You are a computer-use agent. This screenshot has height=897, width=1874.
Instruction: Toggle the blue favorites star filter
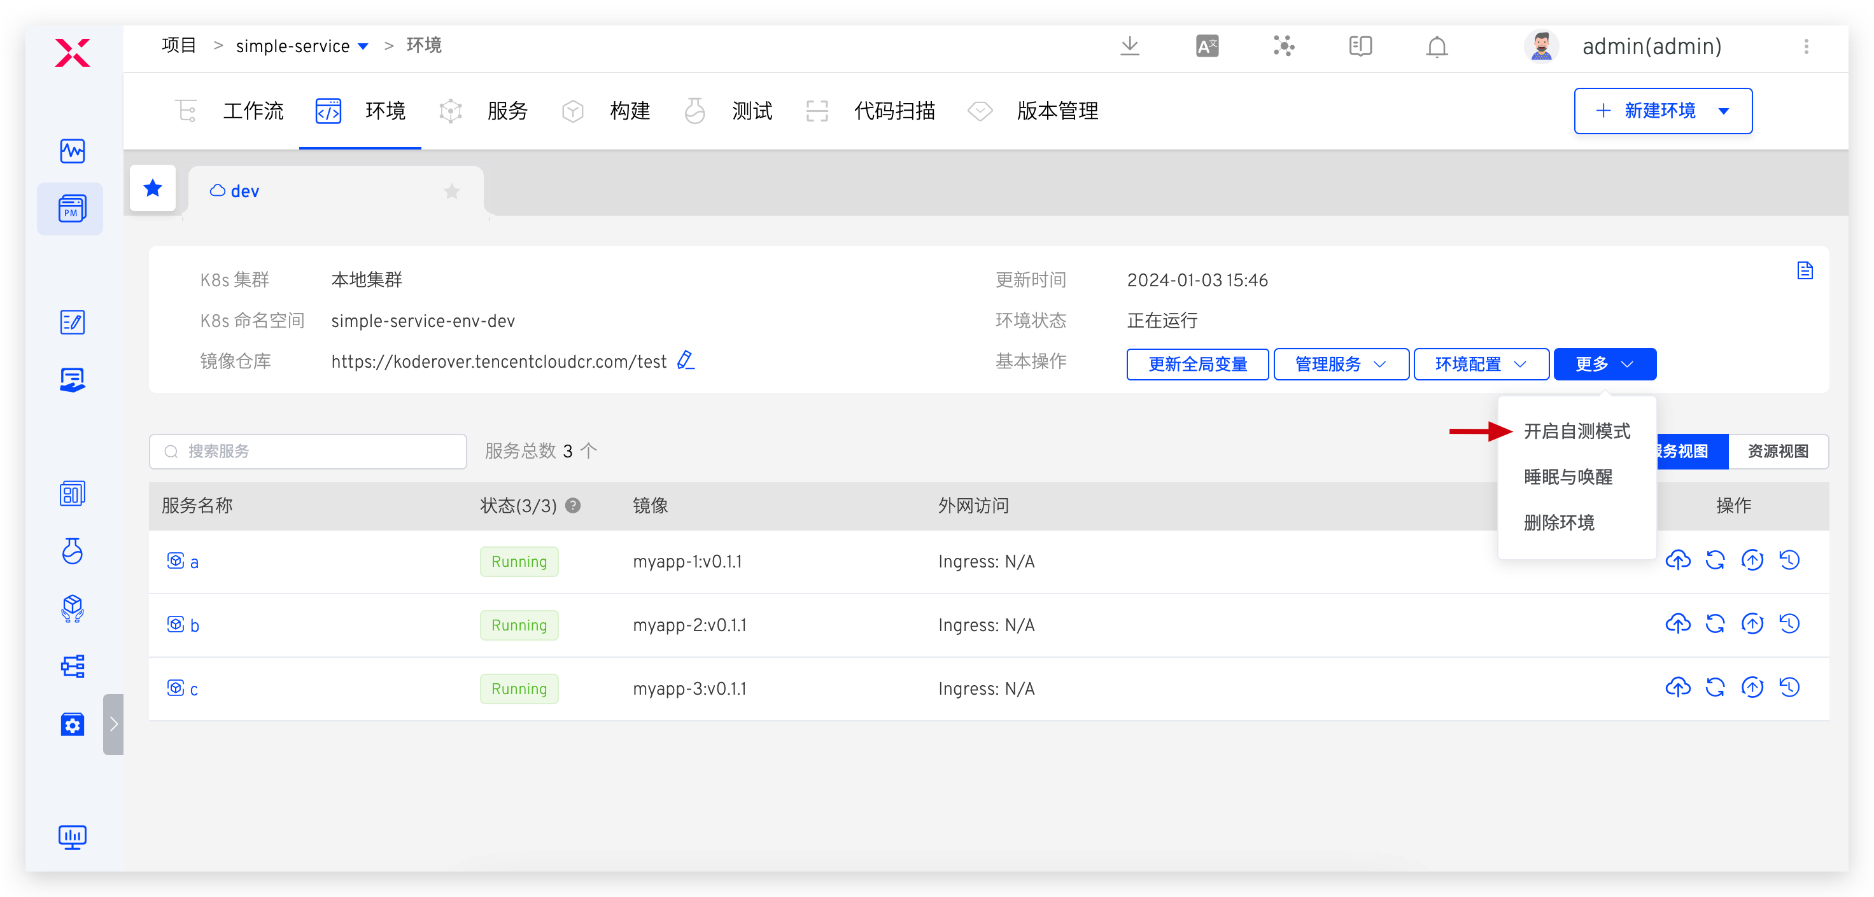tap(153, 189)
